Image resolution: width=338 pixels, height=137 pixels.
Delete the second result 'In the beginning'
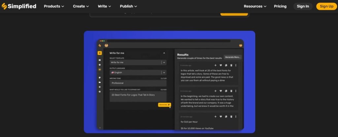coord(231,91)
